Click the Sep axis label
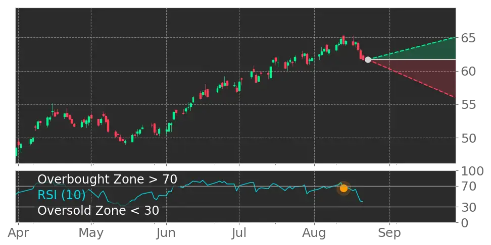Image resolution: width=491 pixels, height=245 pixels. (x=389, y=233)
